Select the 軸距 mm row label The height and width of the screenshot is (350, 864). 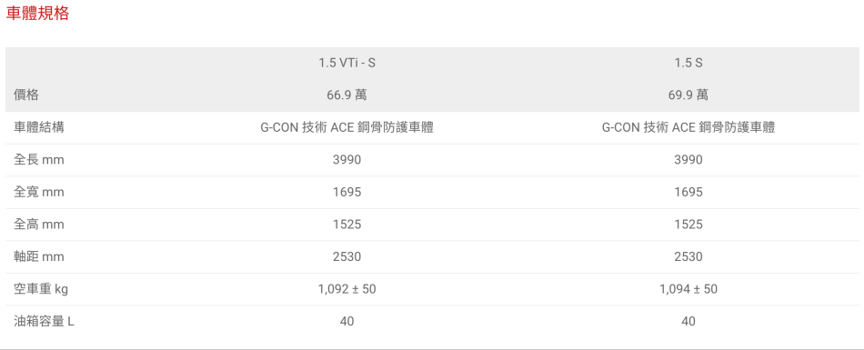coord(39,257)
